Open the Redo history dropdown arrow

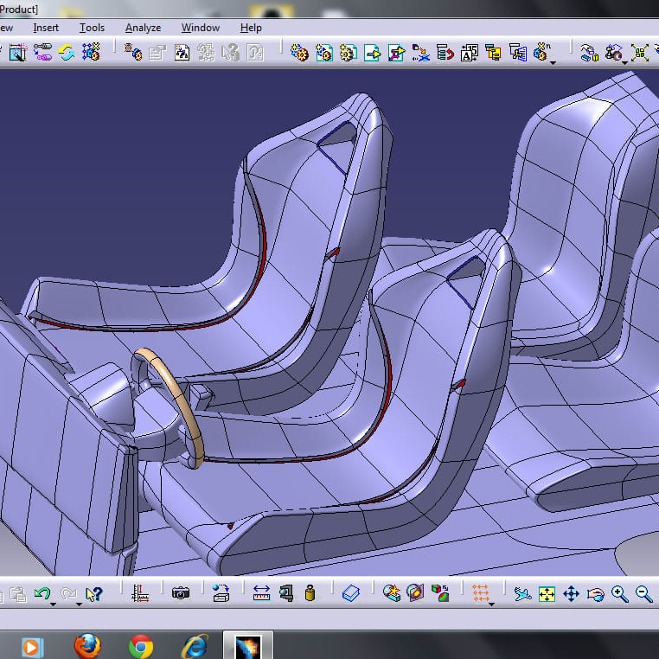pyautogui.click(x=79, y=603)
